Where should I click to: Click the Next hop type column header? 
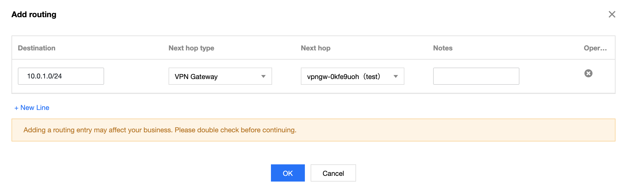point(191,48)
